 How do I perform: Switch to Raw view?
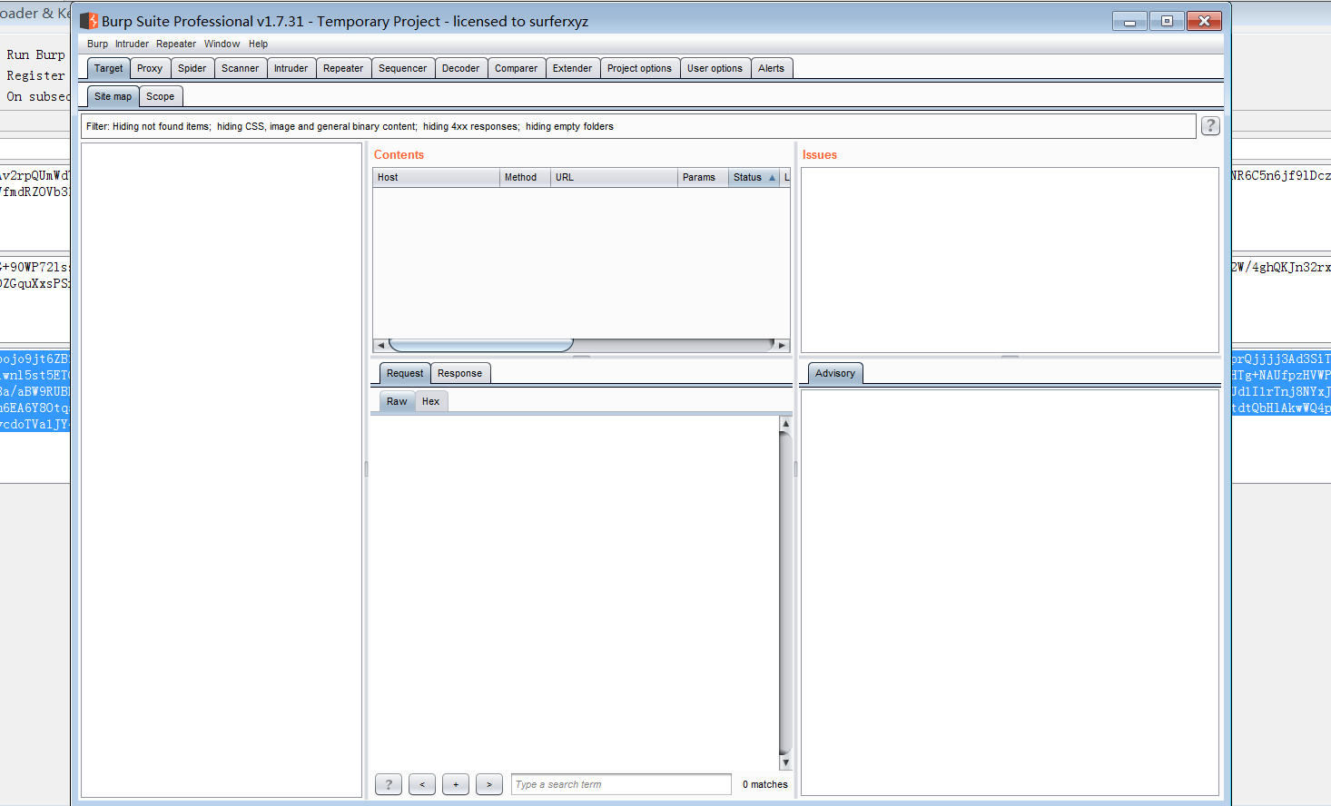coord(397,401)
